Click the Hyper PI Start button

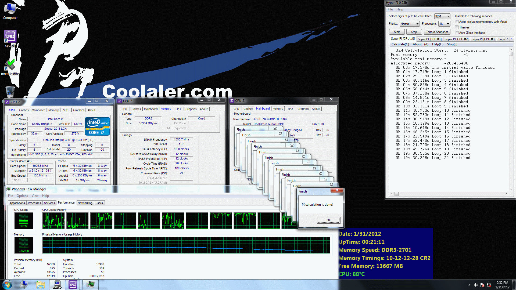pyautogui.click(x=397, y=32)
